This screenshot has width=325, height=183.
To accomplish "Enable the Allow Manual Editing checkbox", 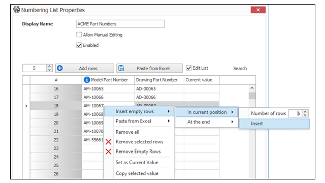I will pyautogui.click(x=79, y=35).
